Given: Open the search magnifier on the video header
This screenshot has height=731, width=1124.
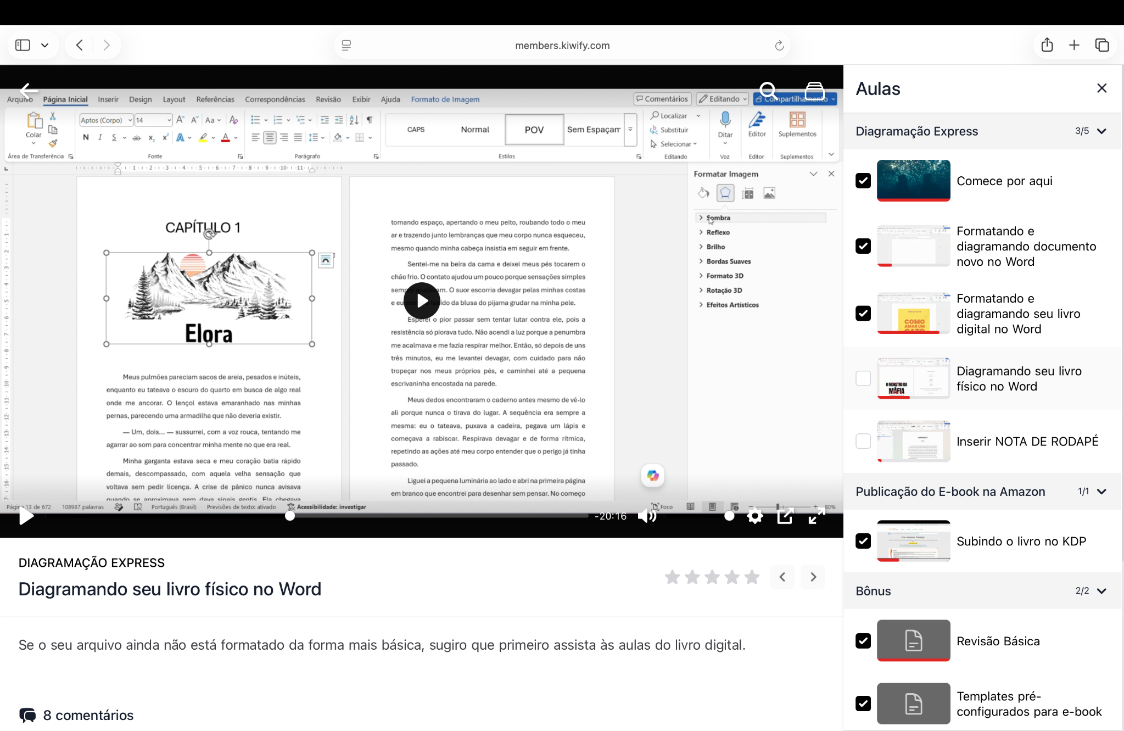Looking at the screenshot, I should coord(769,91).
